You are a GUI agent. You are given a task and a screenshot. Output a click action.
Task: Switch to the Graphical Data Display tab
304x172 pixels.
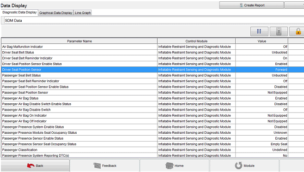[55, 13]
